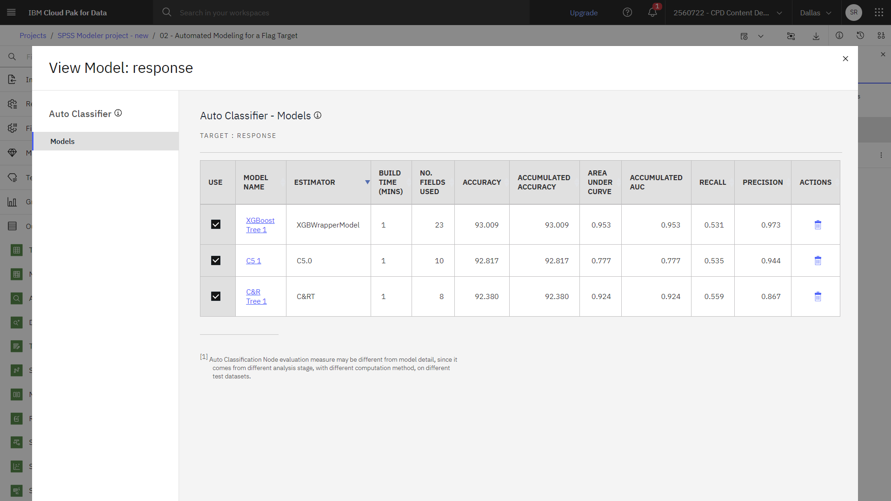Select the Models tab in sidebar
This screenshot has width=891, height=501.
pos(106,141)
